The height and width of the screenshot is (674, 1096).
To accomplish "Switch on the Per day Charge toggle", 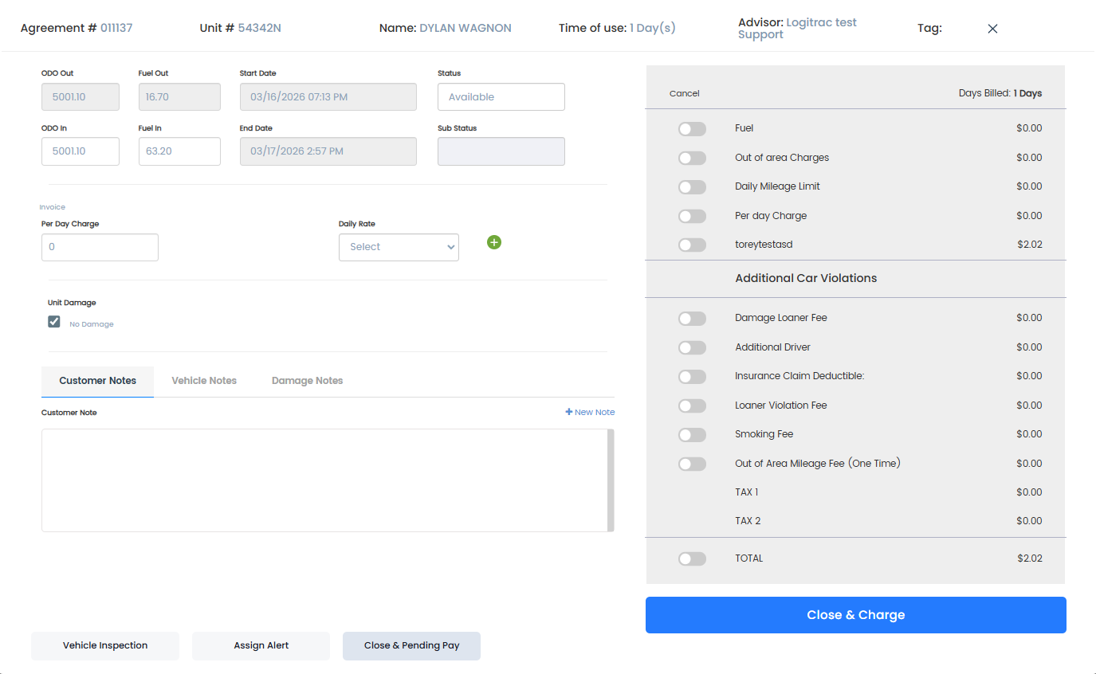I will (692, 216).
